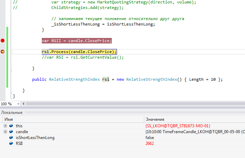The width and height of the screenshot is (245, 158).
Task: Select the 'candle' row name
Action: click(22, 132)
